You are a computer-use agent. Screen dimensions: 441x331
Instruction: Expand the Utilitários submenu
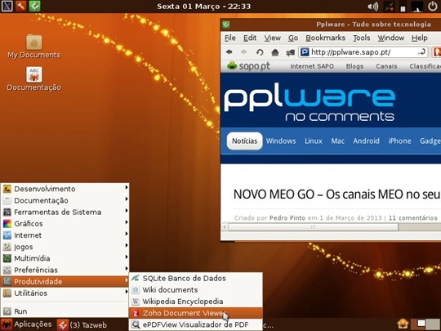[65, 293]
